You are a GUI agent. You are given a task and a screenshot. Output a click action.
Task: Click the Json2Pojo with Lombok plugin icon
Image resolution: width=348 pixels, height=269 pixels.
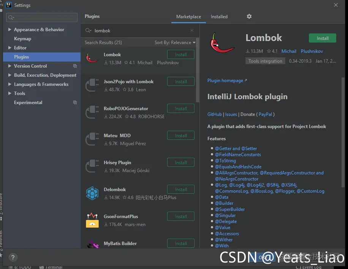pos(92,85)
